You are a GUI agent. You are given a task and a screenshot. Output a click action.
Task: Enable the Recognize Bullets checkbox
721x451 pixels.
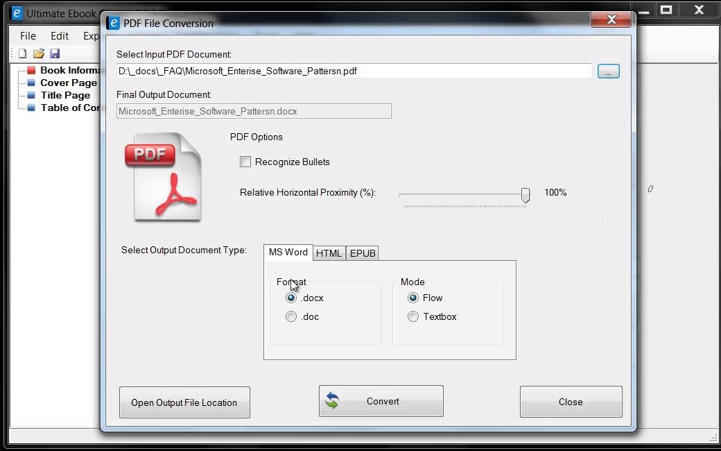245,162
